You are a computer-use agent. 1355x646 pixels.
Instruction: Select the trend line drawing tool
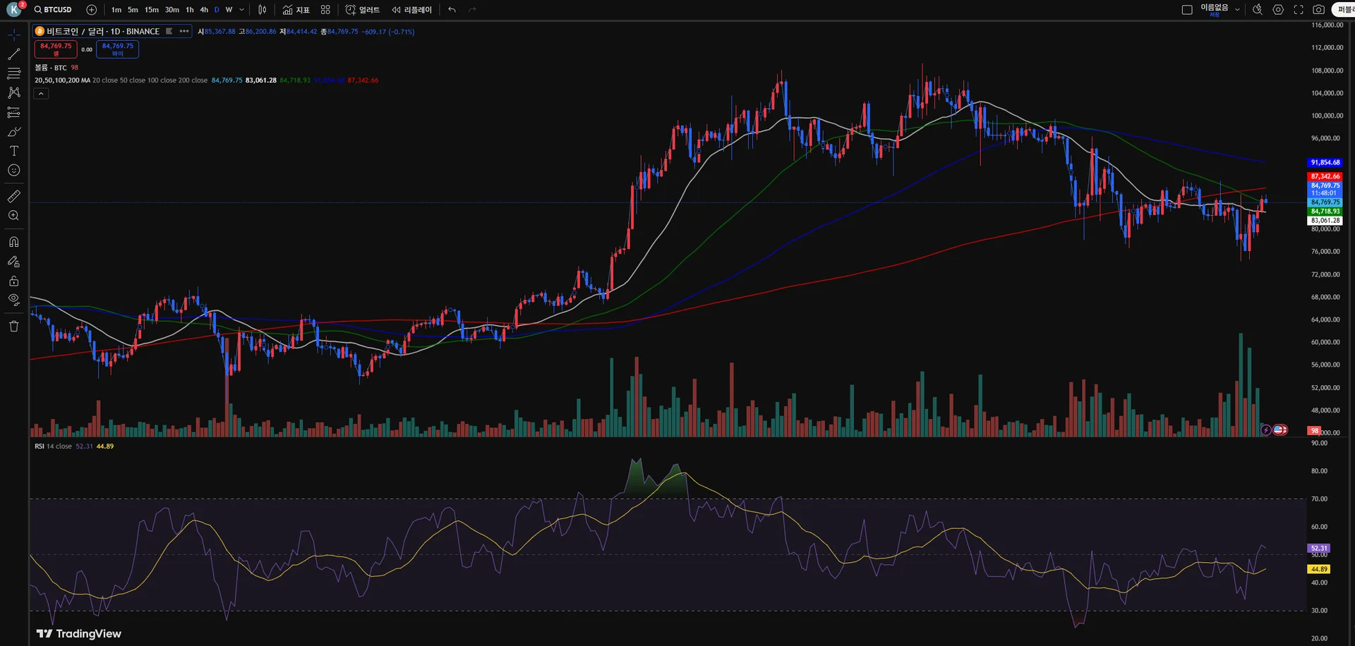click(13, 54)
